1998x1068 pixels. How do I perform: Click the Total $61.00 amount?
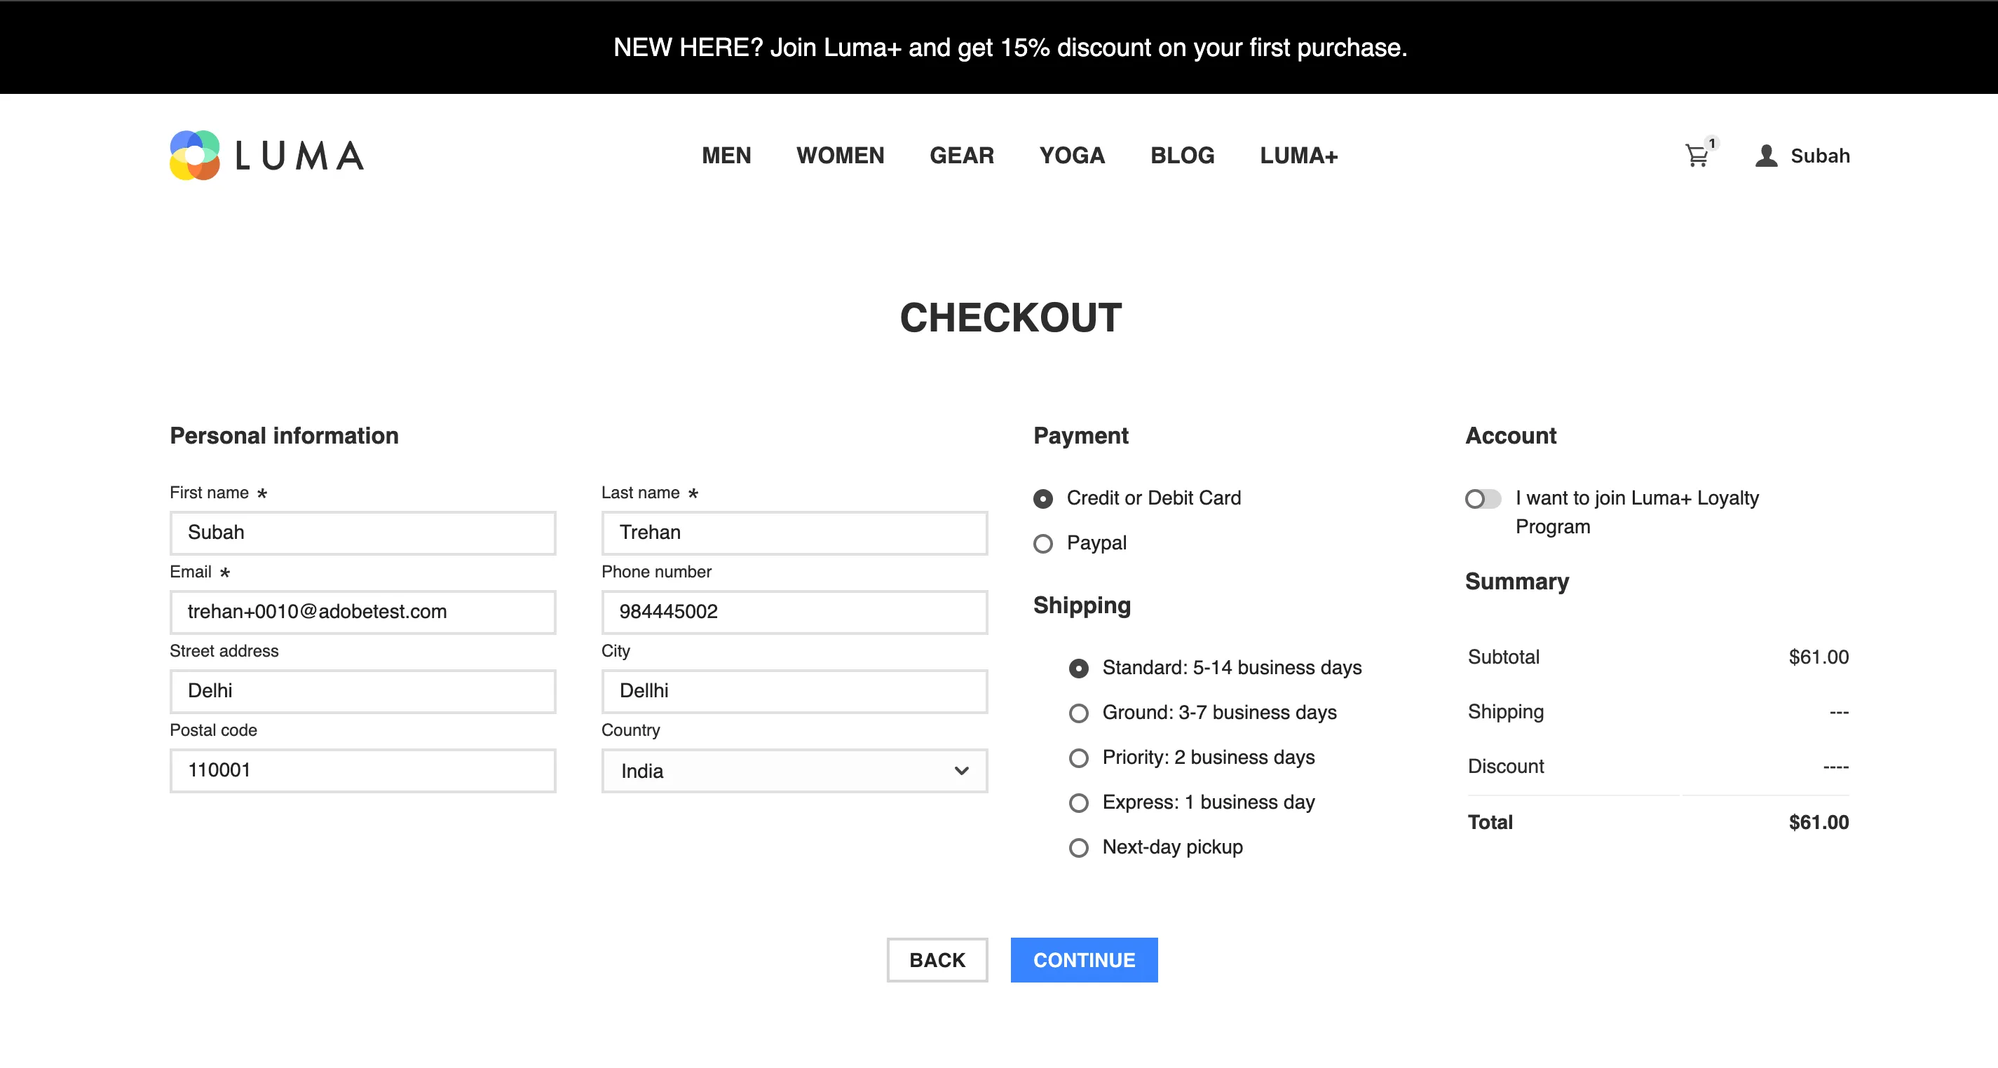click(x=1819, y=822)
